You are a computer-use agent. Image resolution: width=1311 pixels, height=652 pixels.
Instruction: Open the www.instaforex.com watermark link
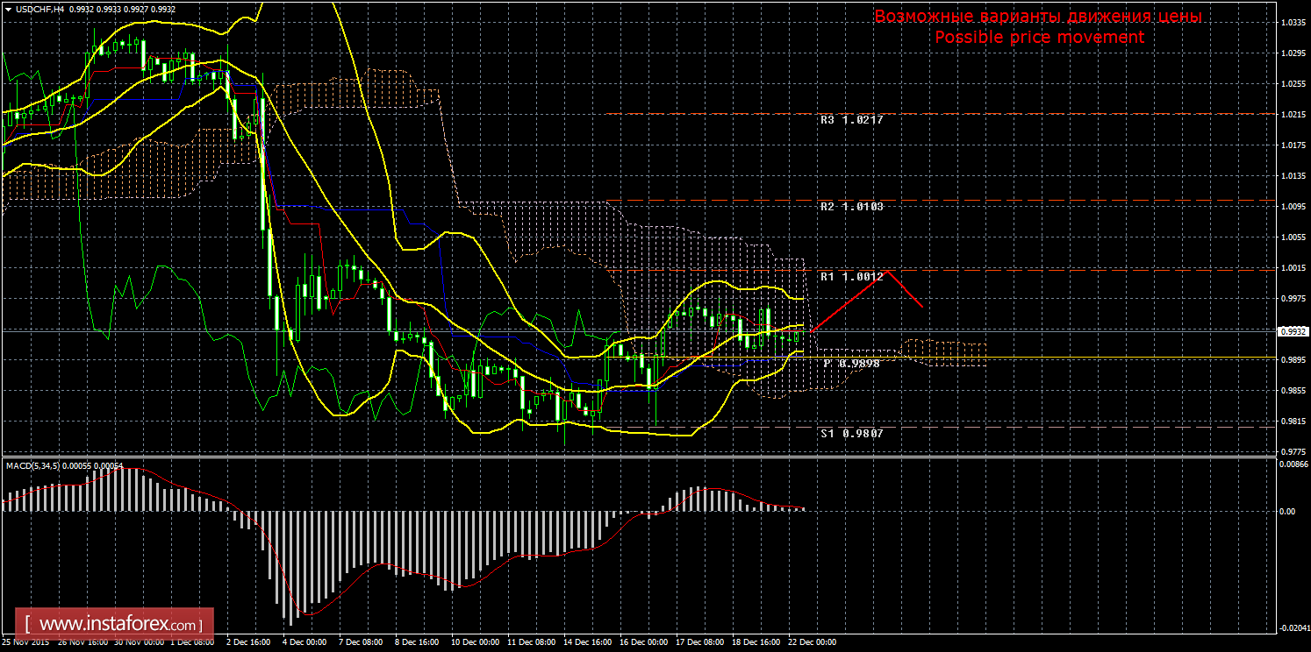coord(115,625)
